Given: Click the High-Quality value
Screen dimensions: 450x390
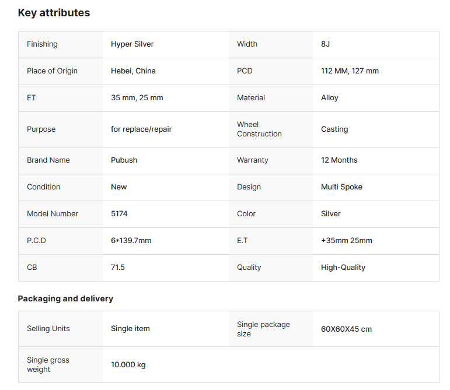Looking at the screenshot, I should click(343, 268).
